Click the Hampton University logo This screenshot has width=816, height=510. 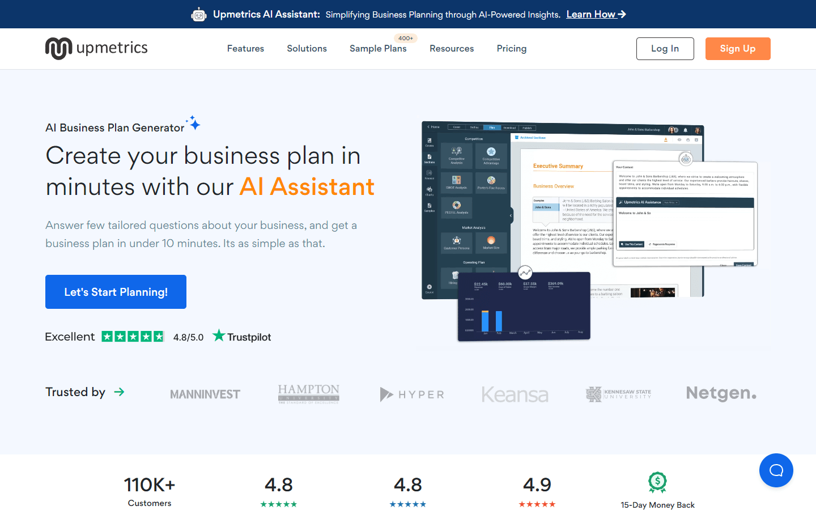[309, 394]
